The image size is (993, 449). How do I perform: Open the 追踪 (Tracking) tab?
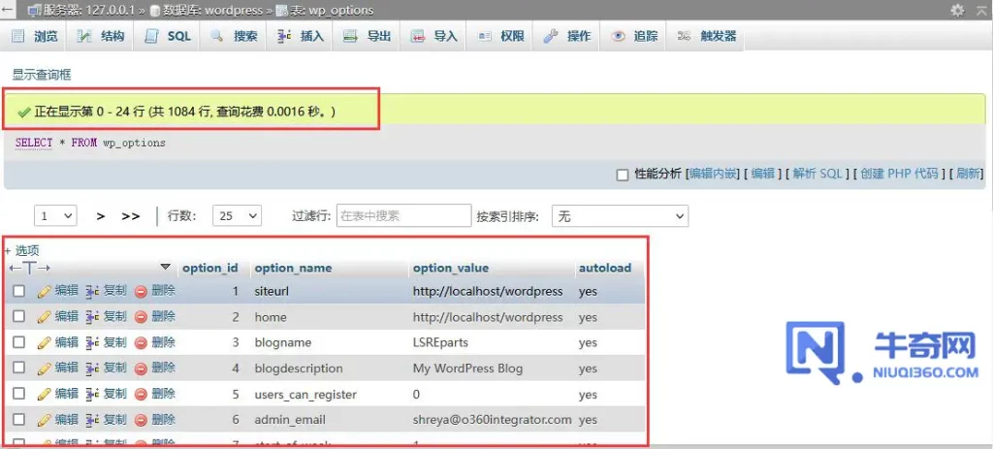coord(634,36)
